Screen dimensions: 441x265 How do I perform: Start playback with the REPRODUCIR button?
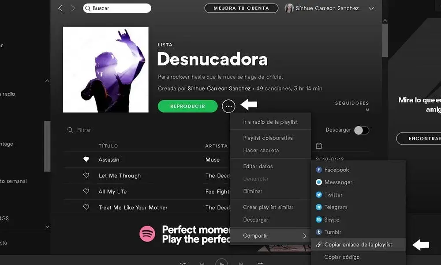pyautogui.click(x=187, y=106)
